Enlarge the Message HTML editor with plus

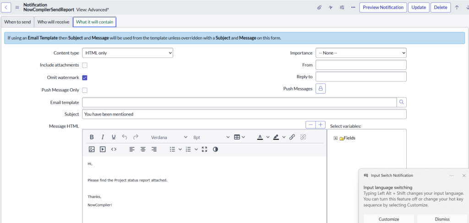tap(321, 124)
